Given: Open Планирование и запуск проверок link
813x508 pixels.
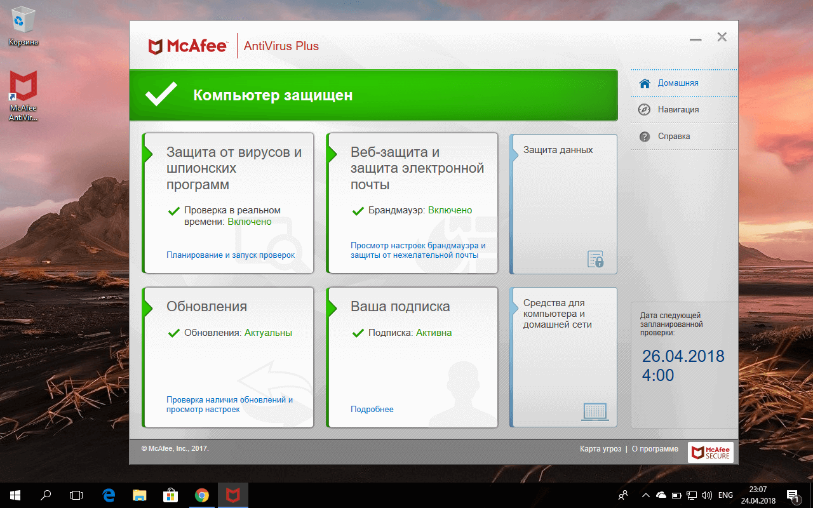Looking at the screenshot, I should [x=231, y=255].
